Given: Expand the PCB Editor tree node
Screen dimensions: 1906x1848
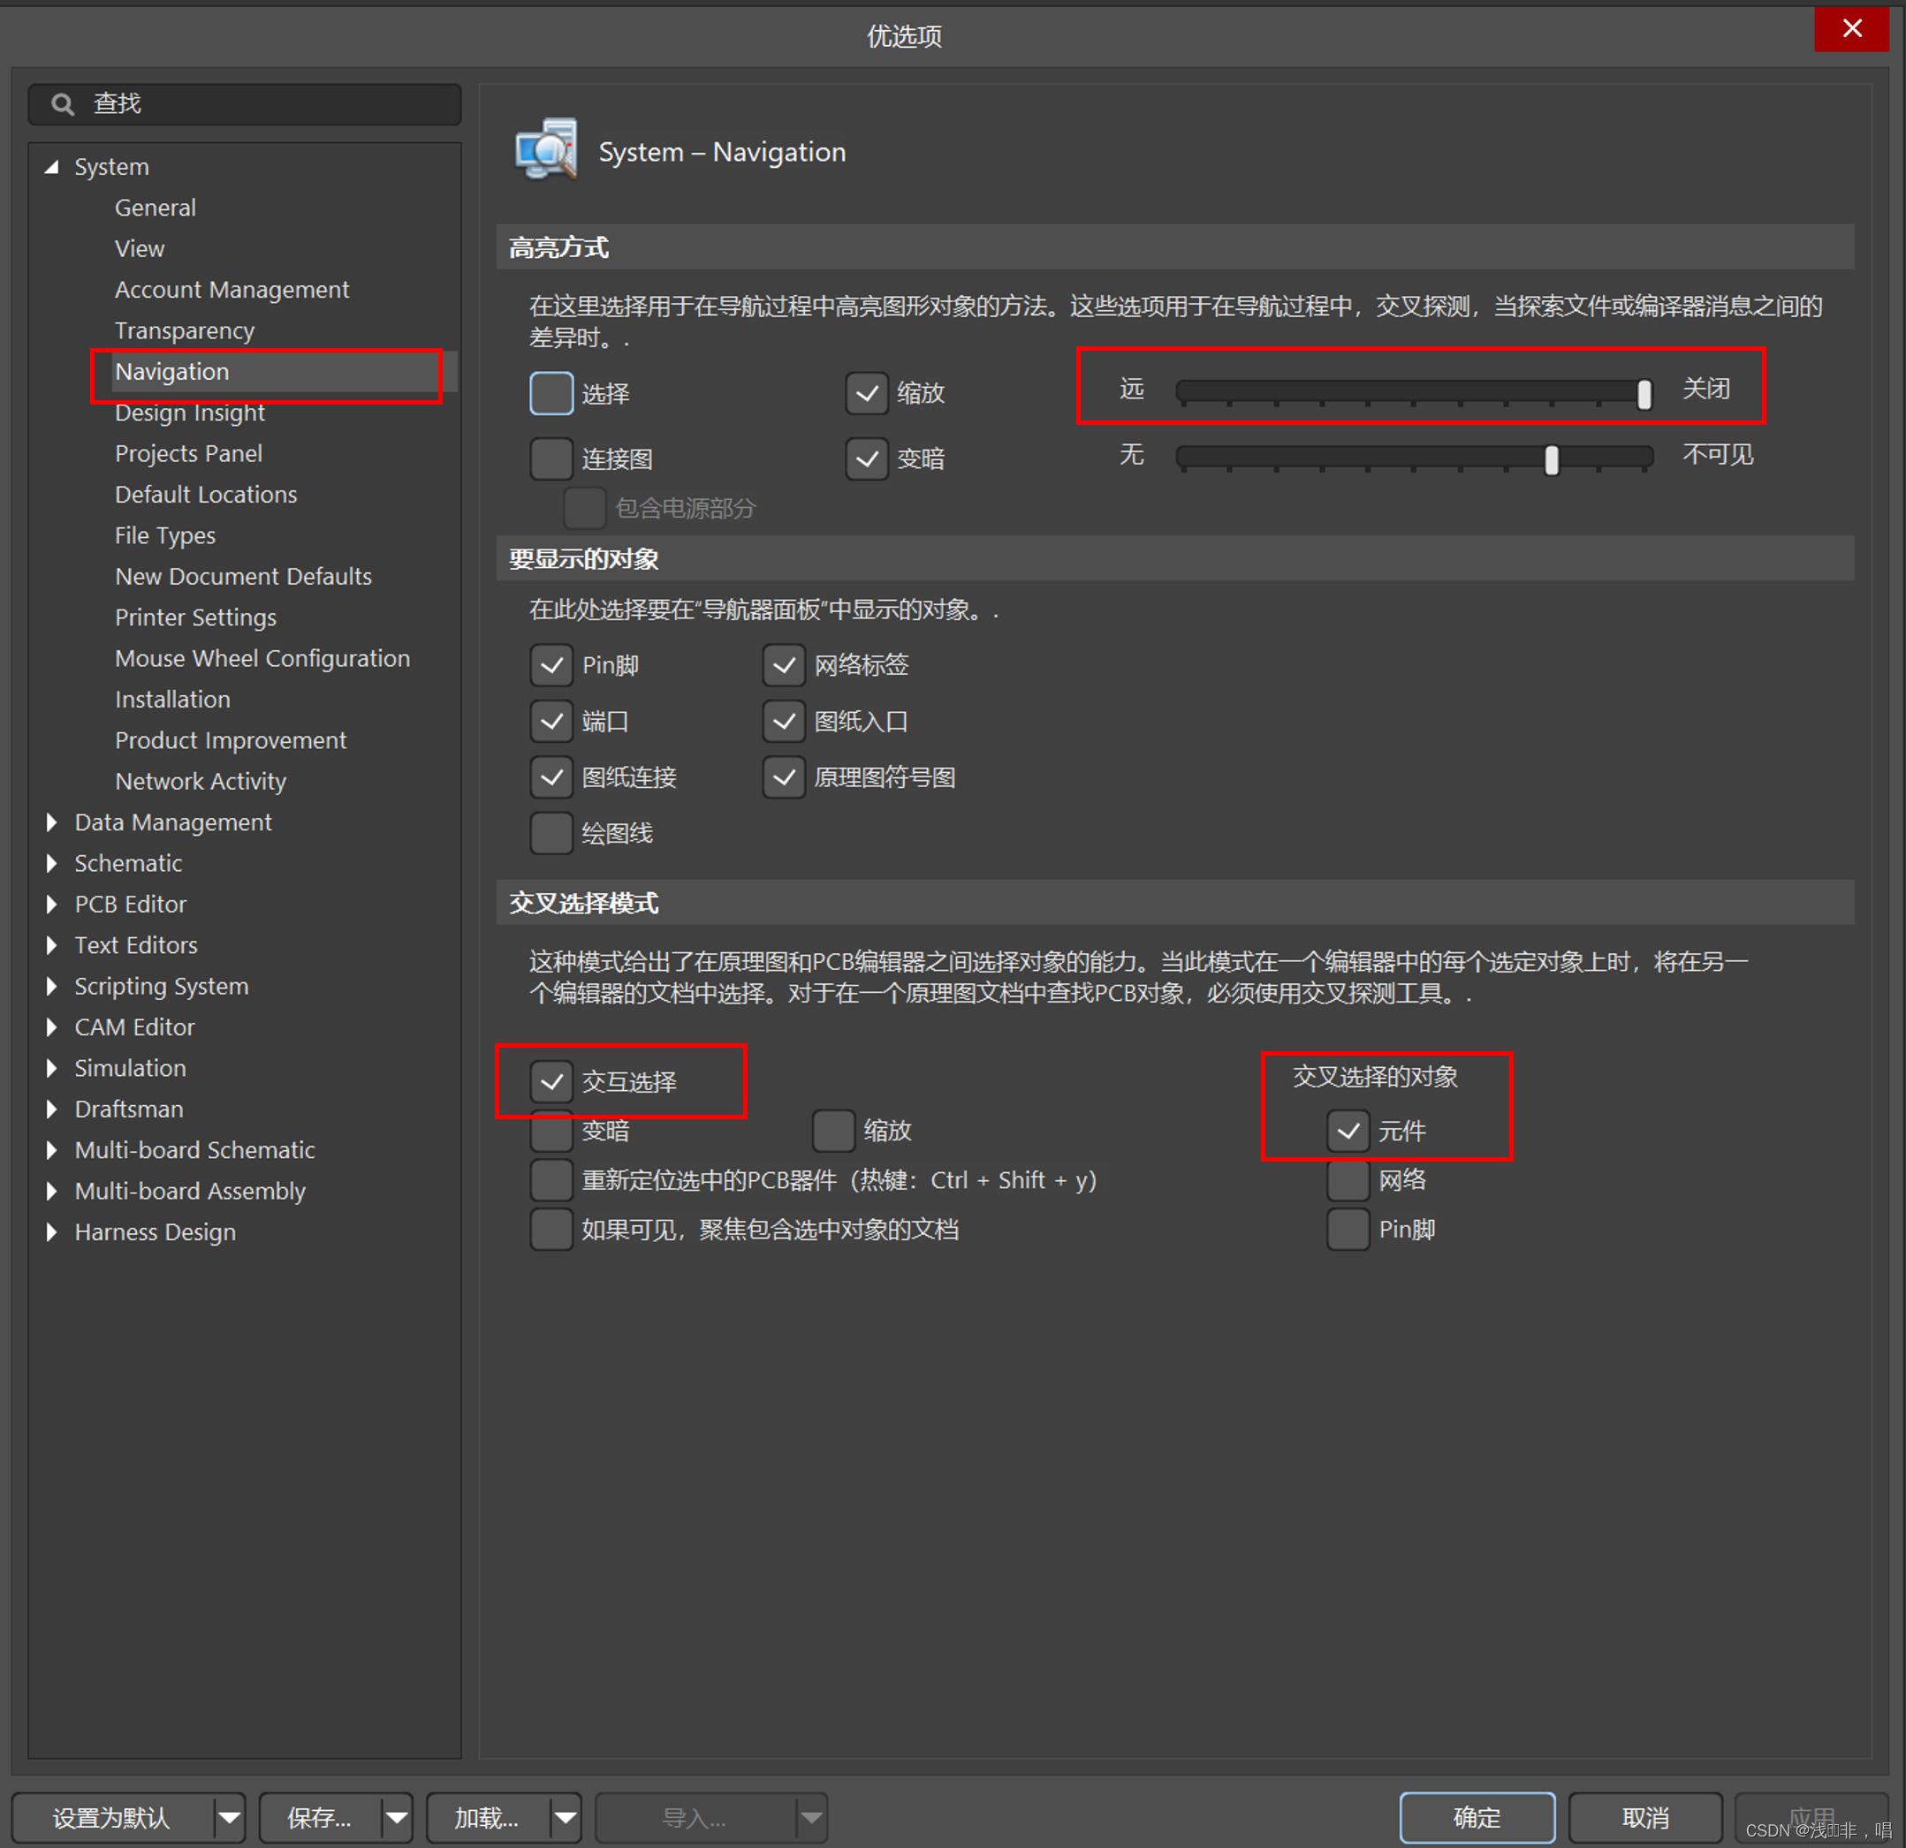Looking at the screenshot, I should (51, 904).
